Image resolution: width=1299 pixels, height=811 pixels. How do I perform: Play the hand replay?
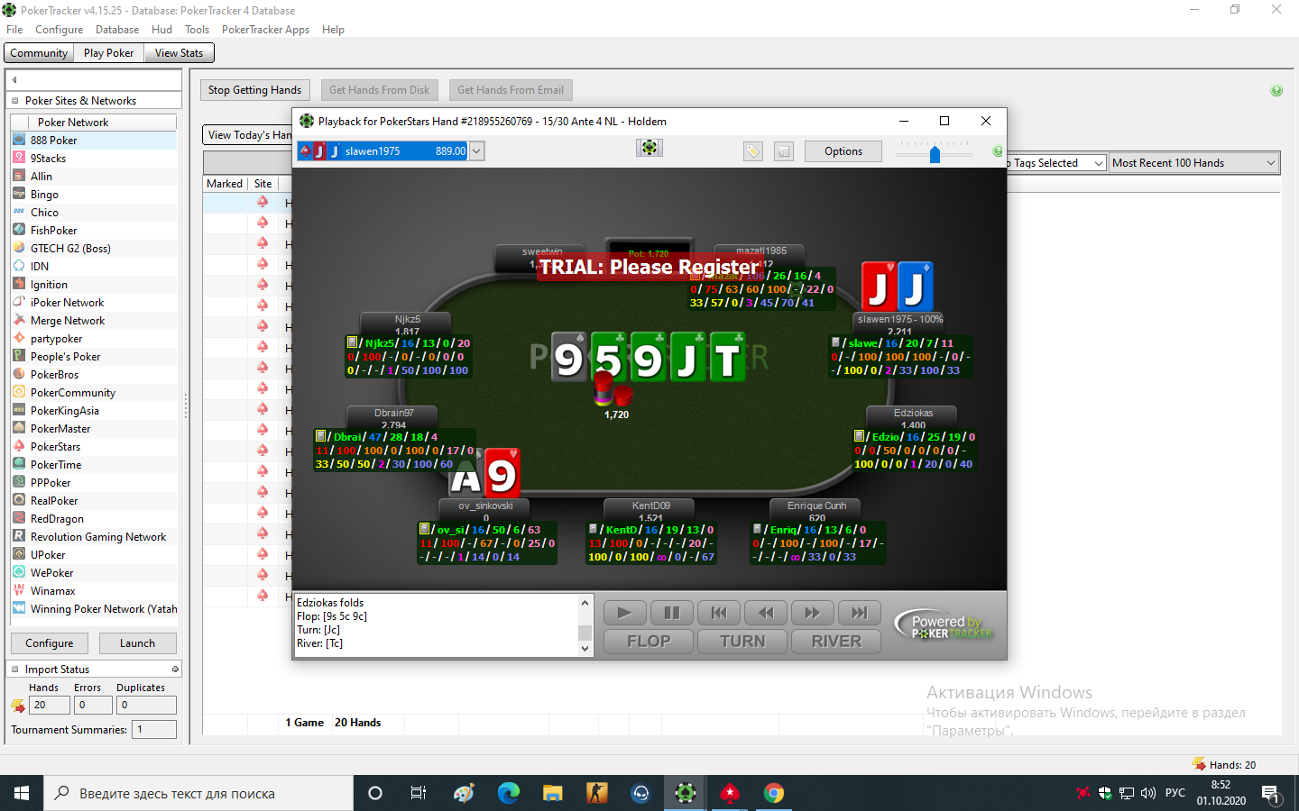coord(624,613)
